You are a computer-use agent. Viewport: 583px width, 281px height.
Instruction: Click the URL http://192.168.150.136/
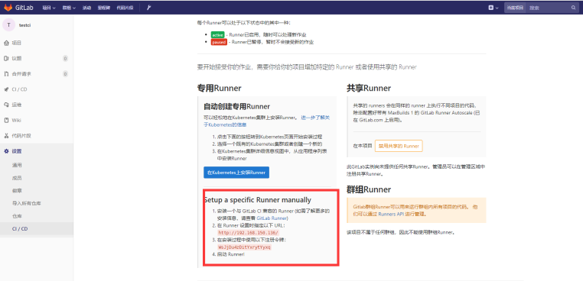pos(248,233)
